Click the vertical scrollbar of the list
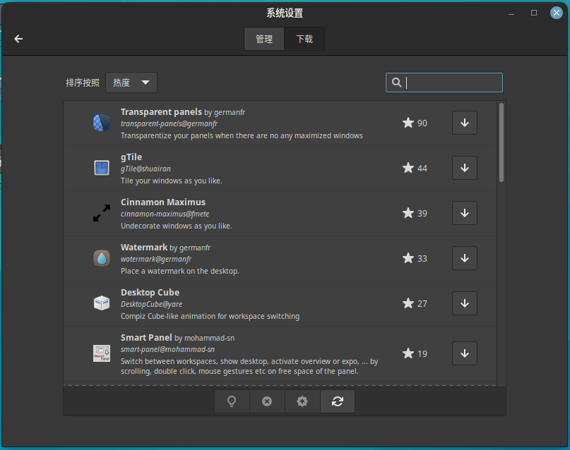 501,142
